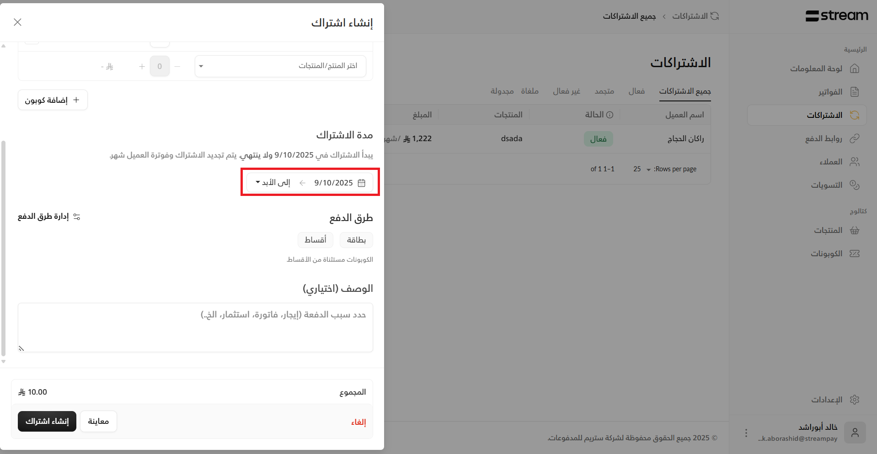Click into the description text area
This screenshot has width=877, height=454.
(x=195, y=327)
